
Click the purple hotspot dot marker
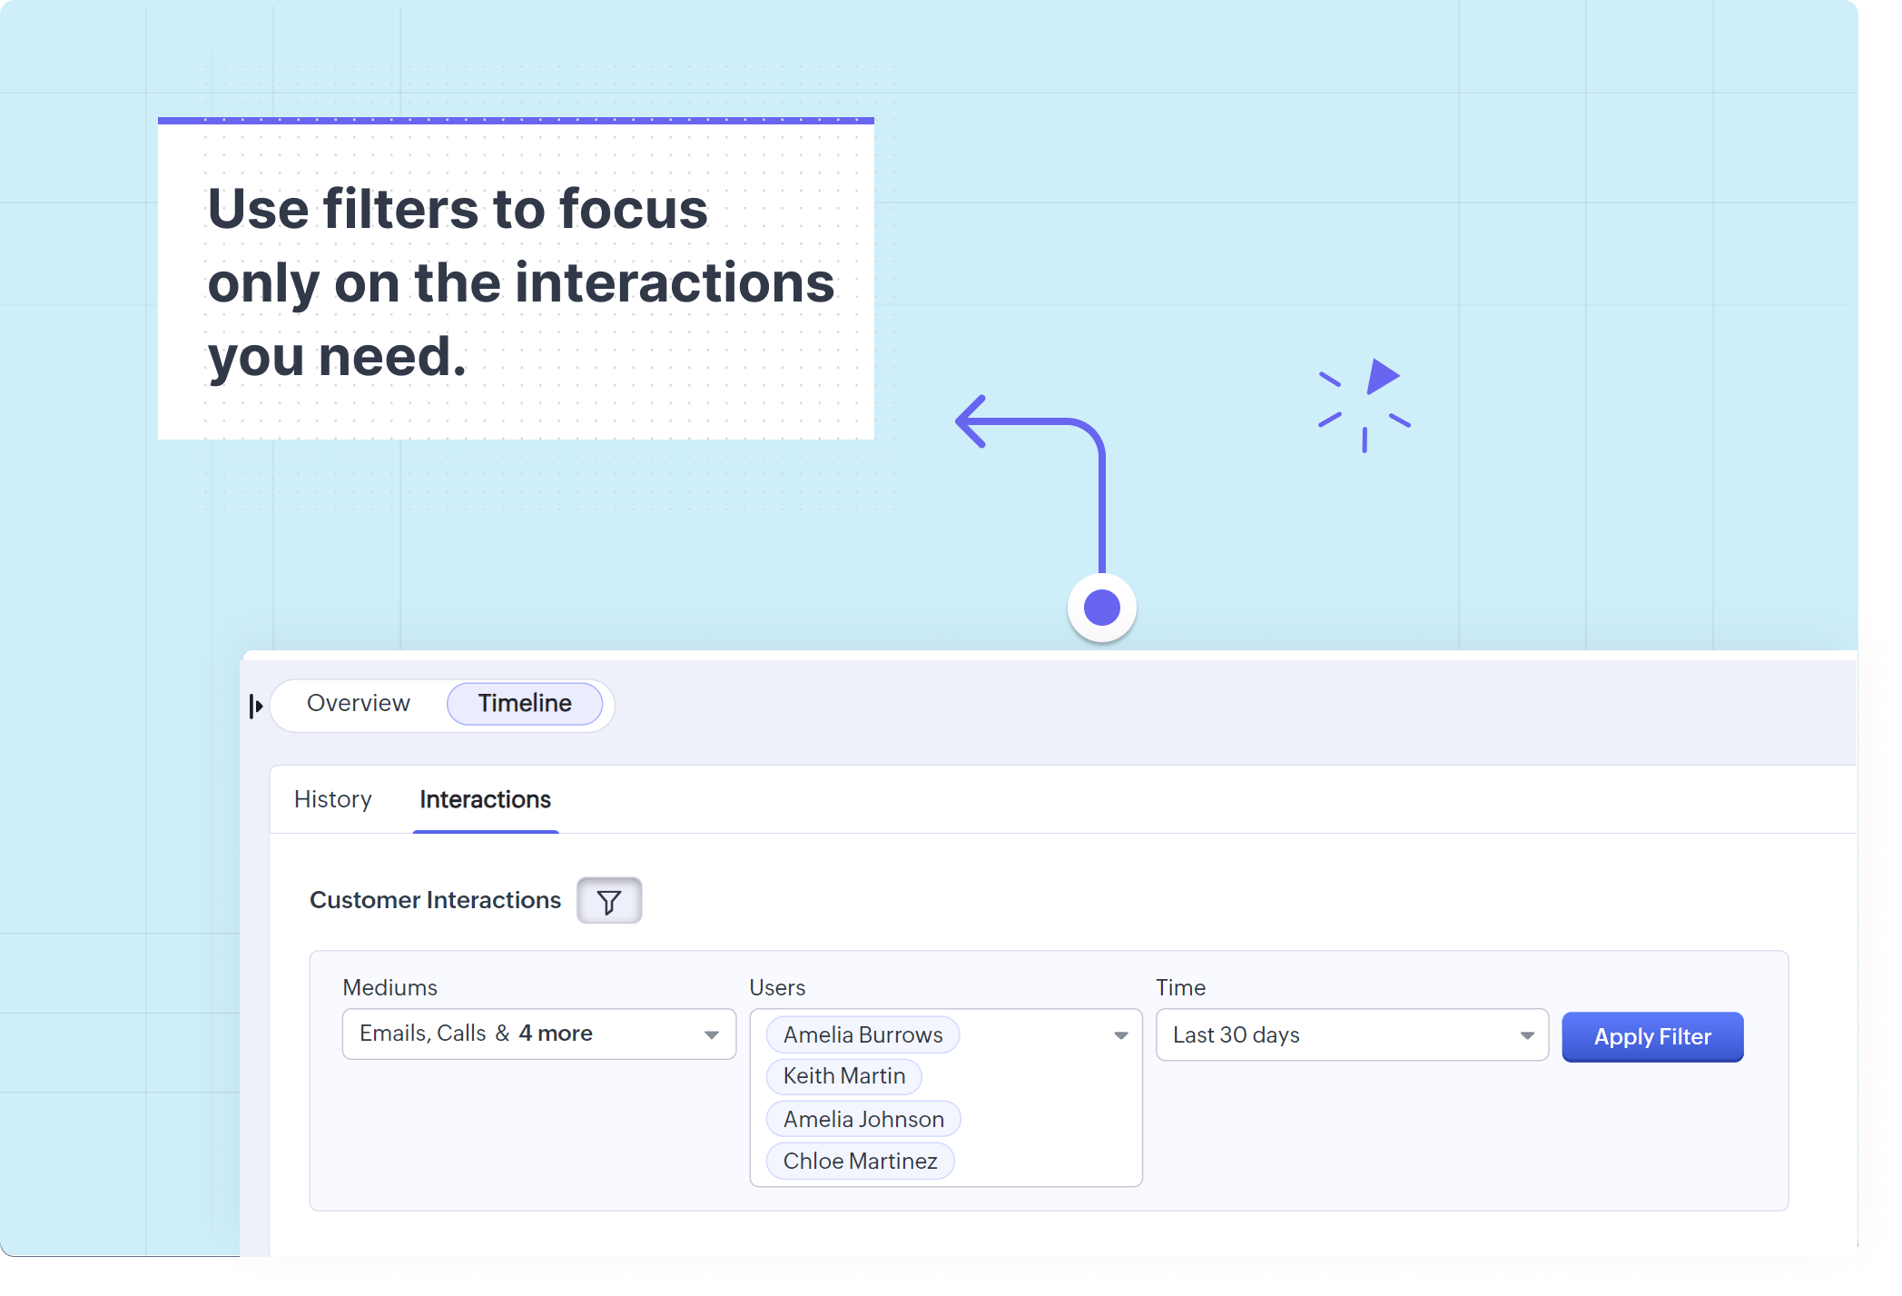click(1101, 608)
